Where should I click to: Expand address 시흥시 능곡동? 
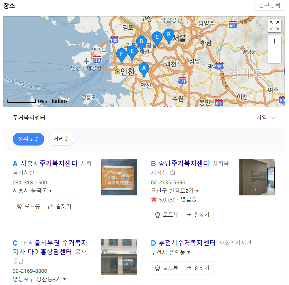tap(32, 191)
